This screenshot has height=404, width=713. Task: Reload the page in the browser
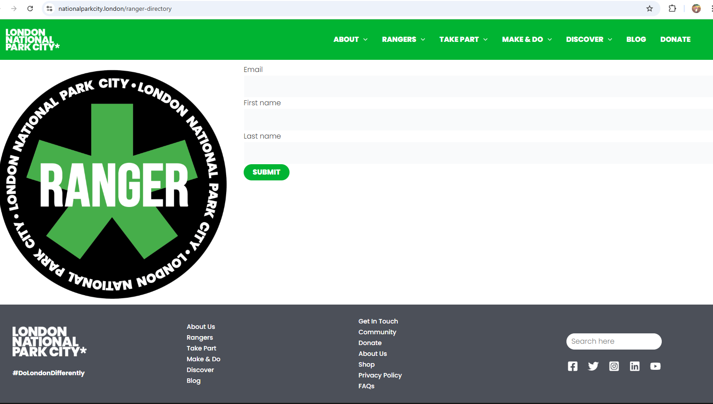pyautogui.click(x=30, y=9)
